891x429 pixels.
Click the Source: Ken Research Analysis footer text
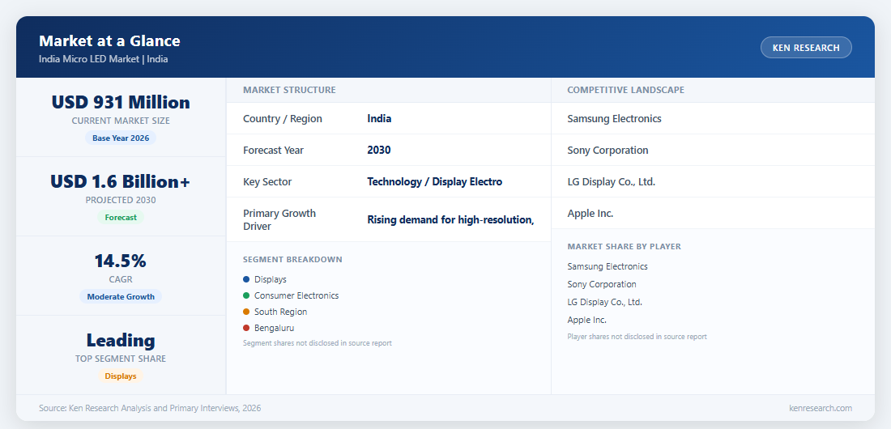tap(150, 408)
